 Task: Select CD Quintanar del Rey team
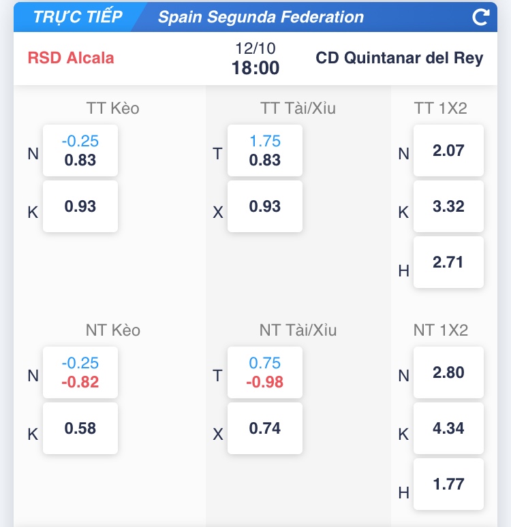click(399, 57)
